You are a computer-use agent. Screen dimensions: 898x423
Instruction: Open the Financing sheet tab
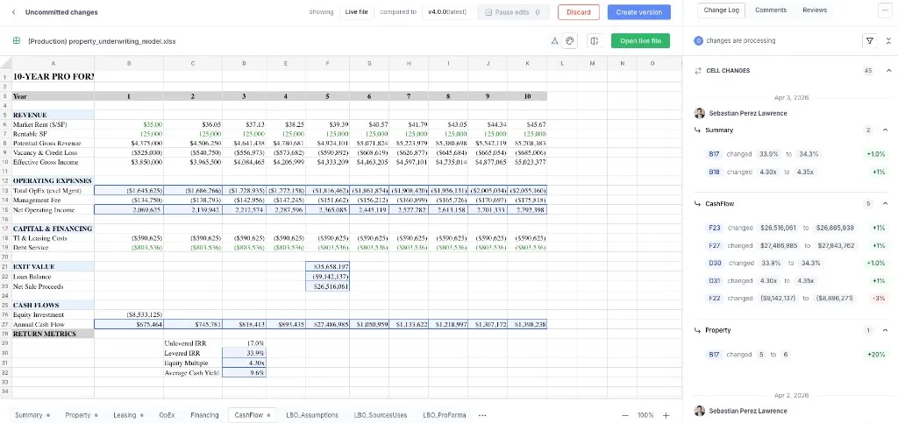(204, 415)
